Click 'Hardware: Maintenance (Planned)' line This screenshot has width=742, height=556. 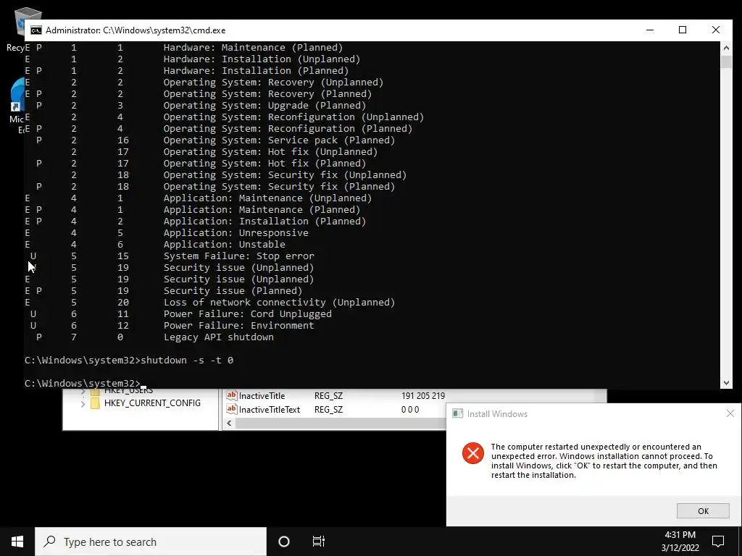(253, 47)
